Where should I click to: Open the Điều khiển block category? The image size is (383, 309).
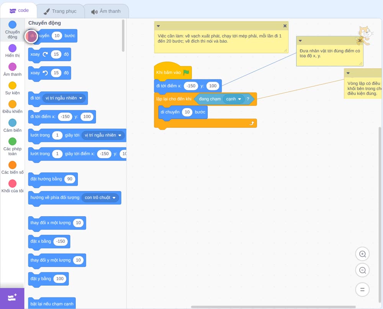13,107
